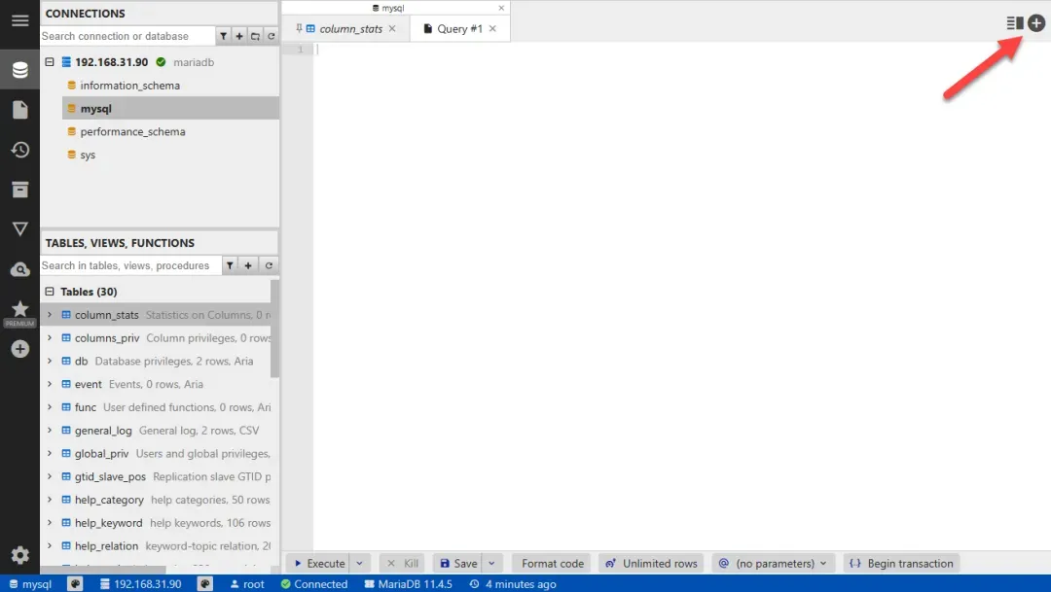1051x592 pixels.
Task: Click the Kill button
Action: tap(402, 563)
